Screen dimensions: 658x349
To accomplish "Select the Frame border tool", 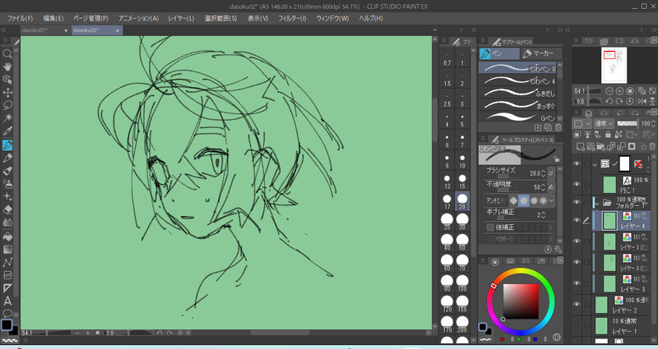I will click(x=7, y=275).
